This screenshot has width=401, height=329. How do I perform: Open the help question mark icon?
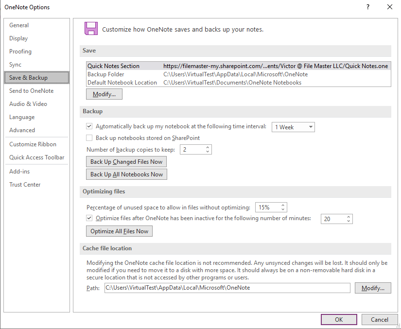[x=368, y=7]
